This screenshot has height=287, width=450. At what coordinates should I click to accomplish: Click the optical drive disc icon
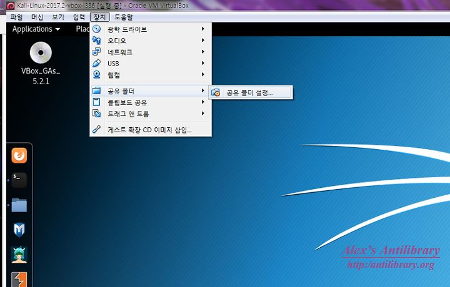click(96, 29)
